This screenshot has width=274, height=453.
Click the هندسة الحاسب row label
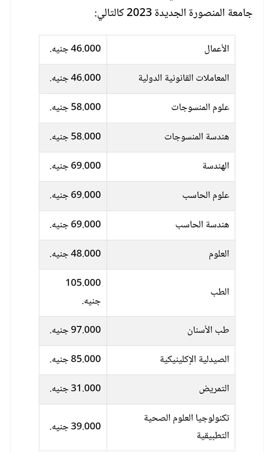(202, 225)
